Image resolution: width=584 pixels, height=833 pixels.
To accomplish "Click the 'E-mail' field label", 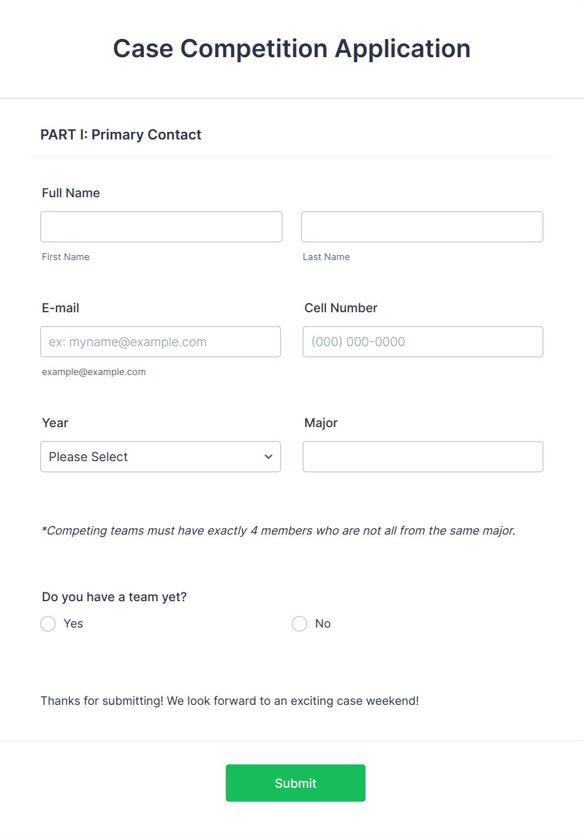I will (x=60, y=308).
